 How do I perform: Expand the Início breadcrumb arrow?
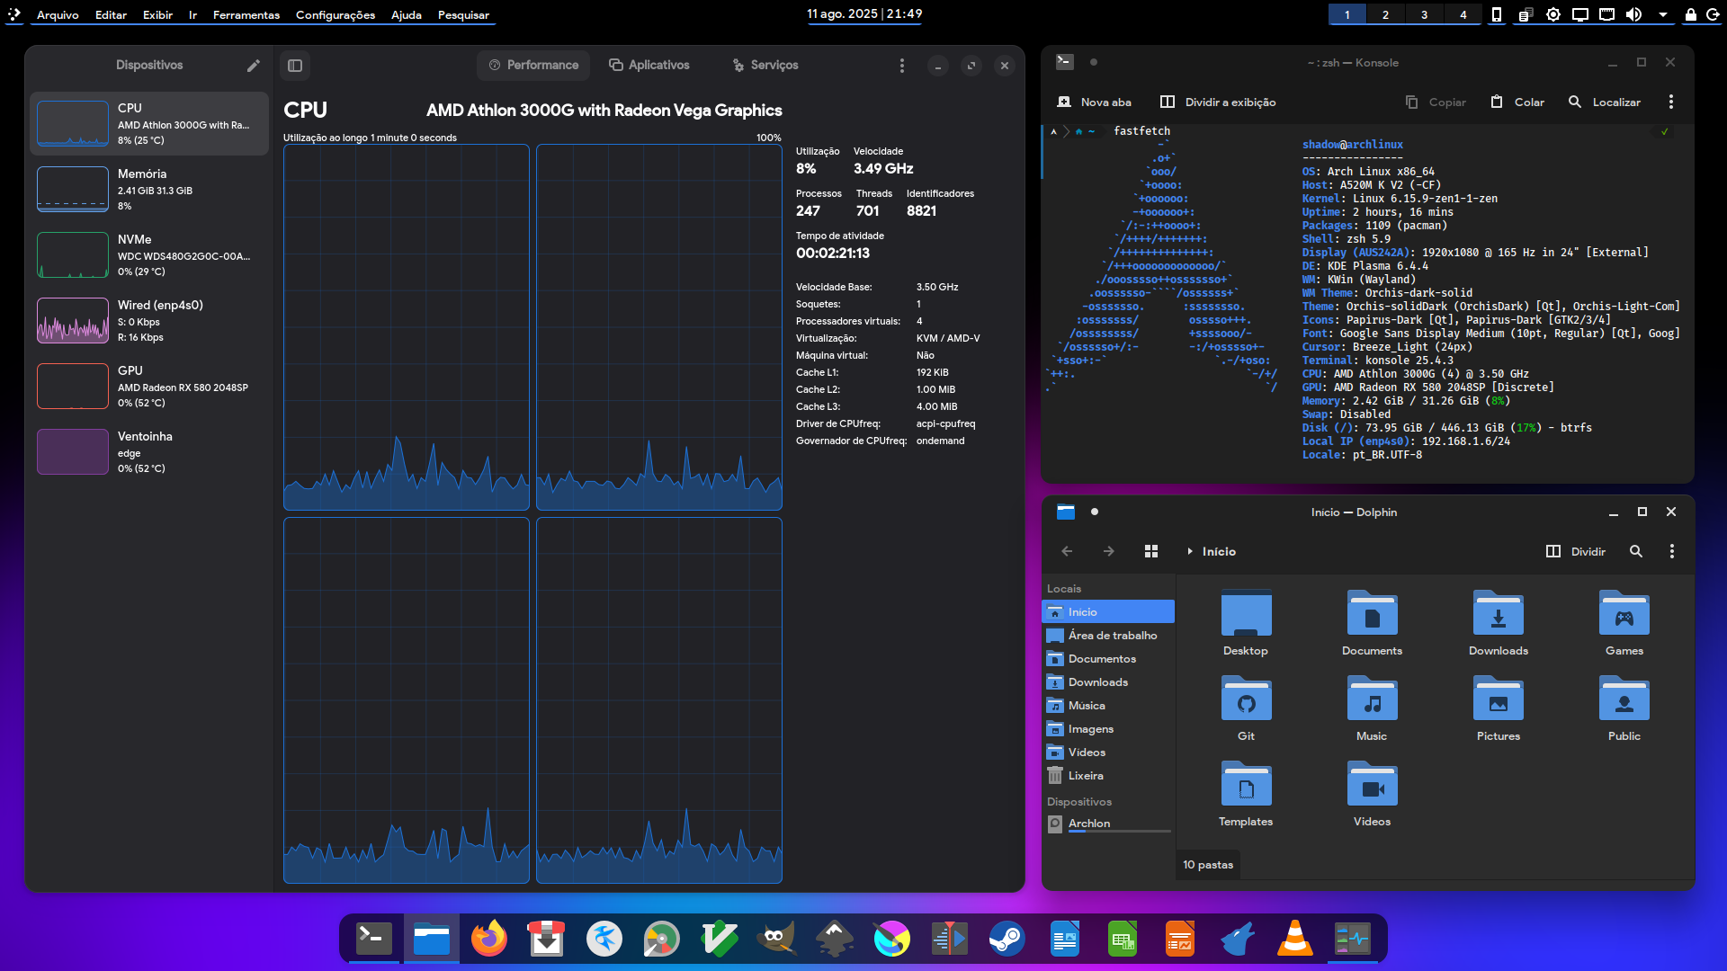1189,552
